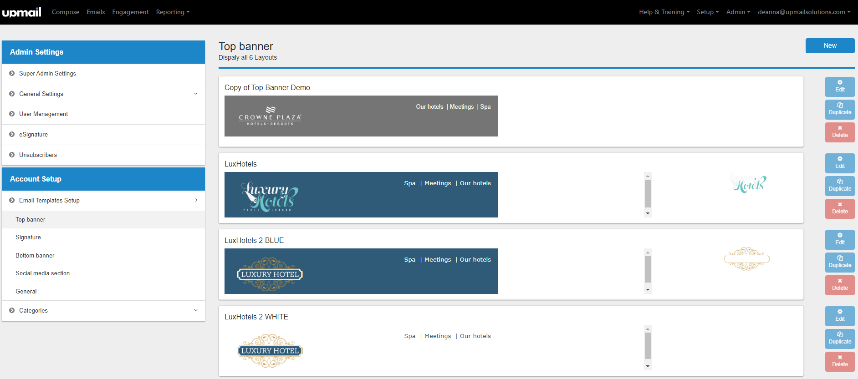Click the Admin Settings panel header
This screenshot has height=379, width=858.
103,52
